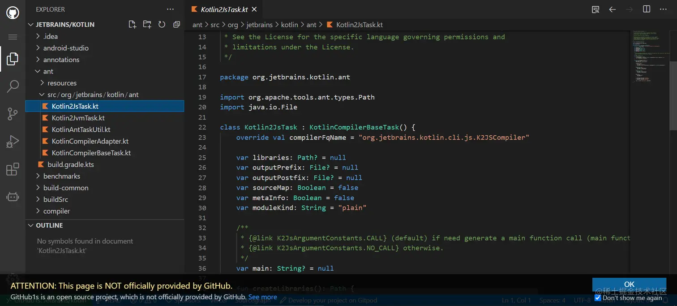Open KotlinCompilerBaseTask.kt file
The height and width of the screenshot is (306, 677).
coord(91,153)
